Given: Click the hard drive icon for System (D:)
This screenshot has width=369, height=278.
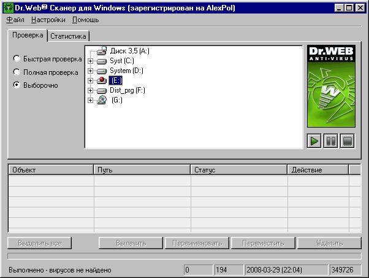Looking at the screenshot, I should click(102, 71).
